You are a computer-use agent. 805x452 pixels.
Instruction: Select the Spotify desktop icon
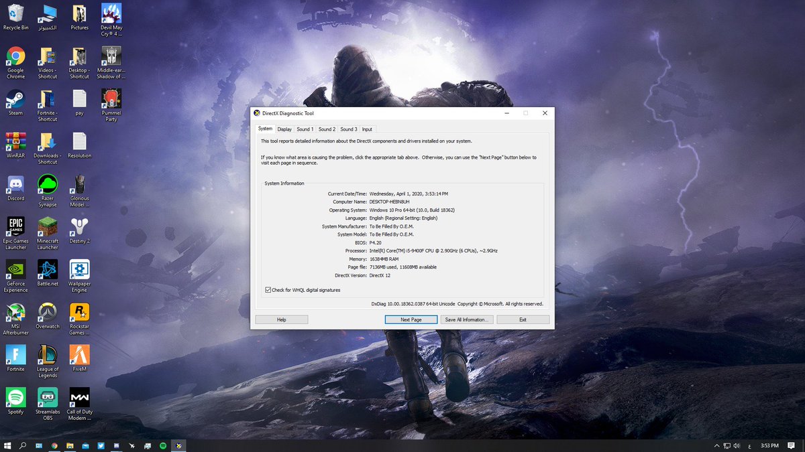click(x=15, y=401)
